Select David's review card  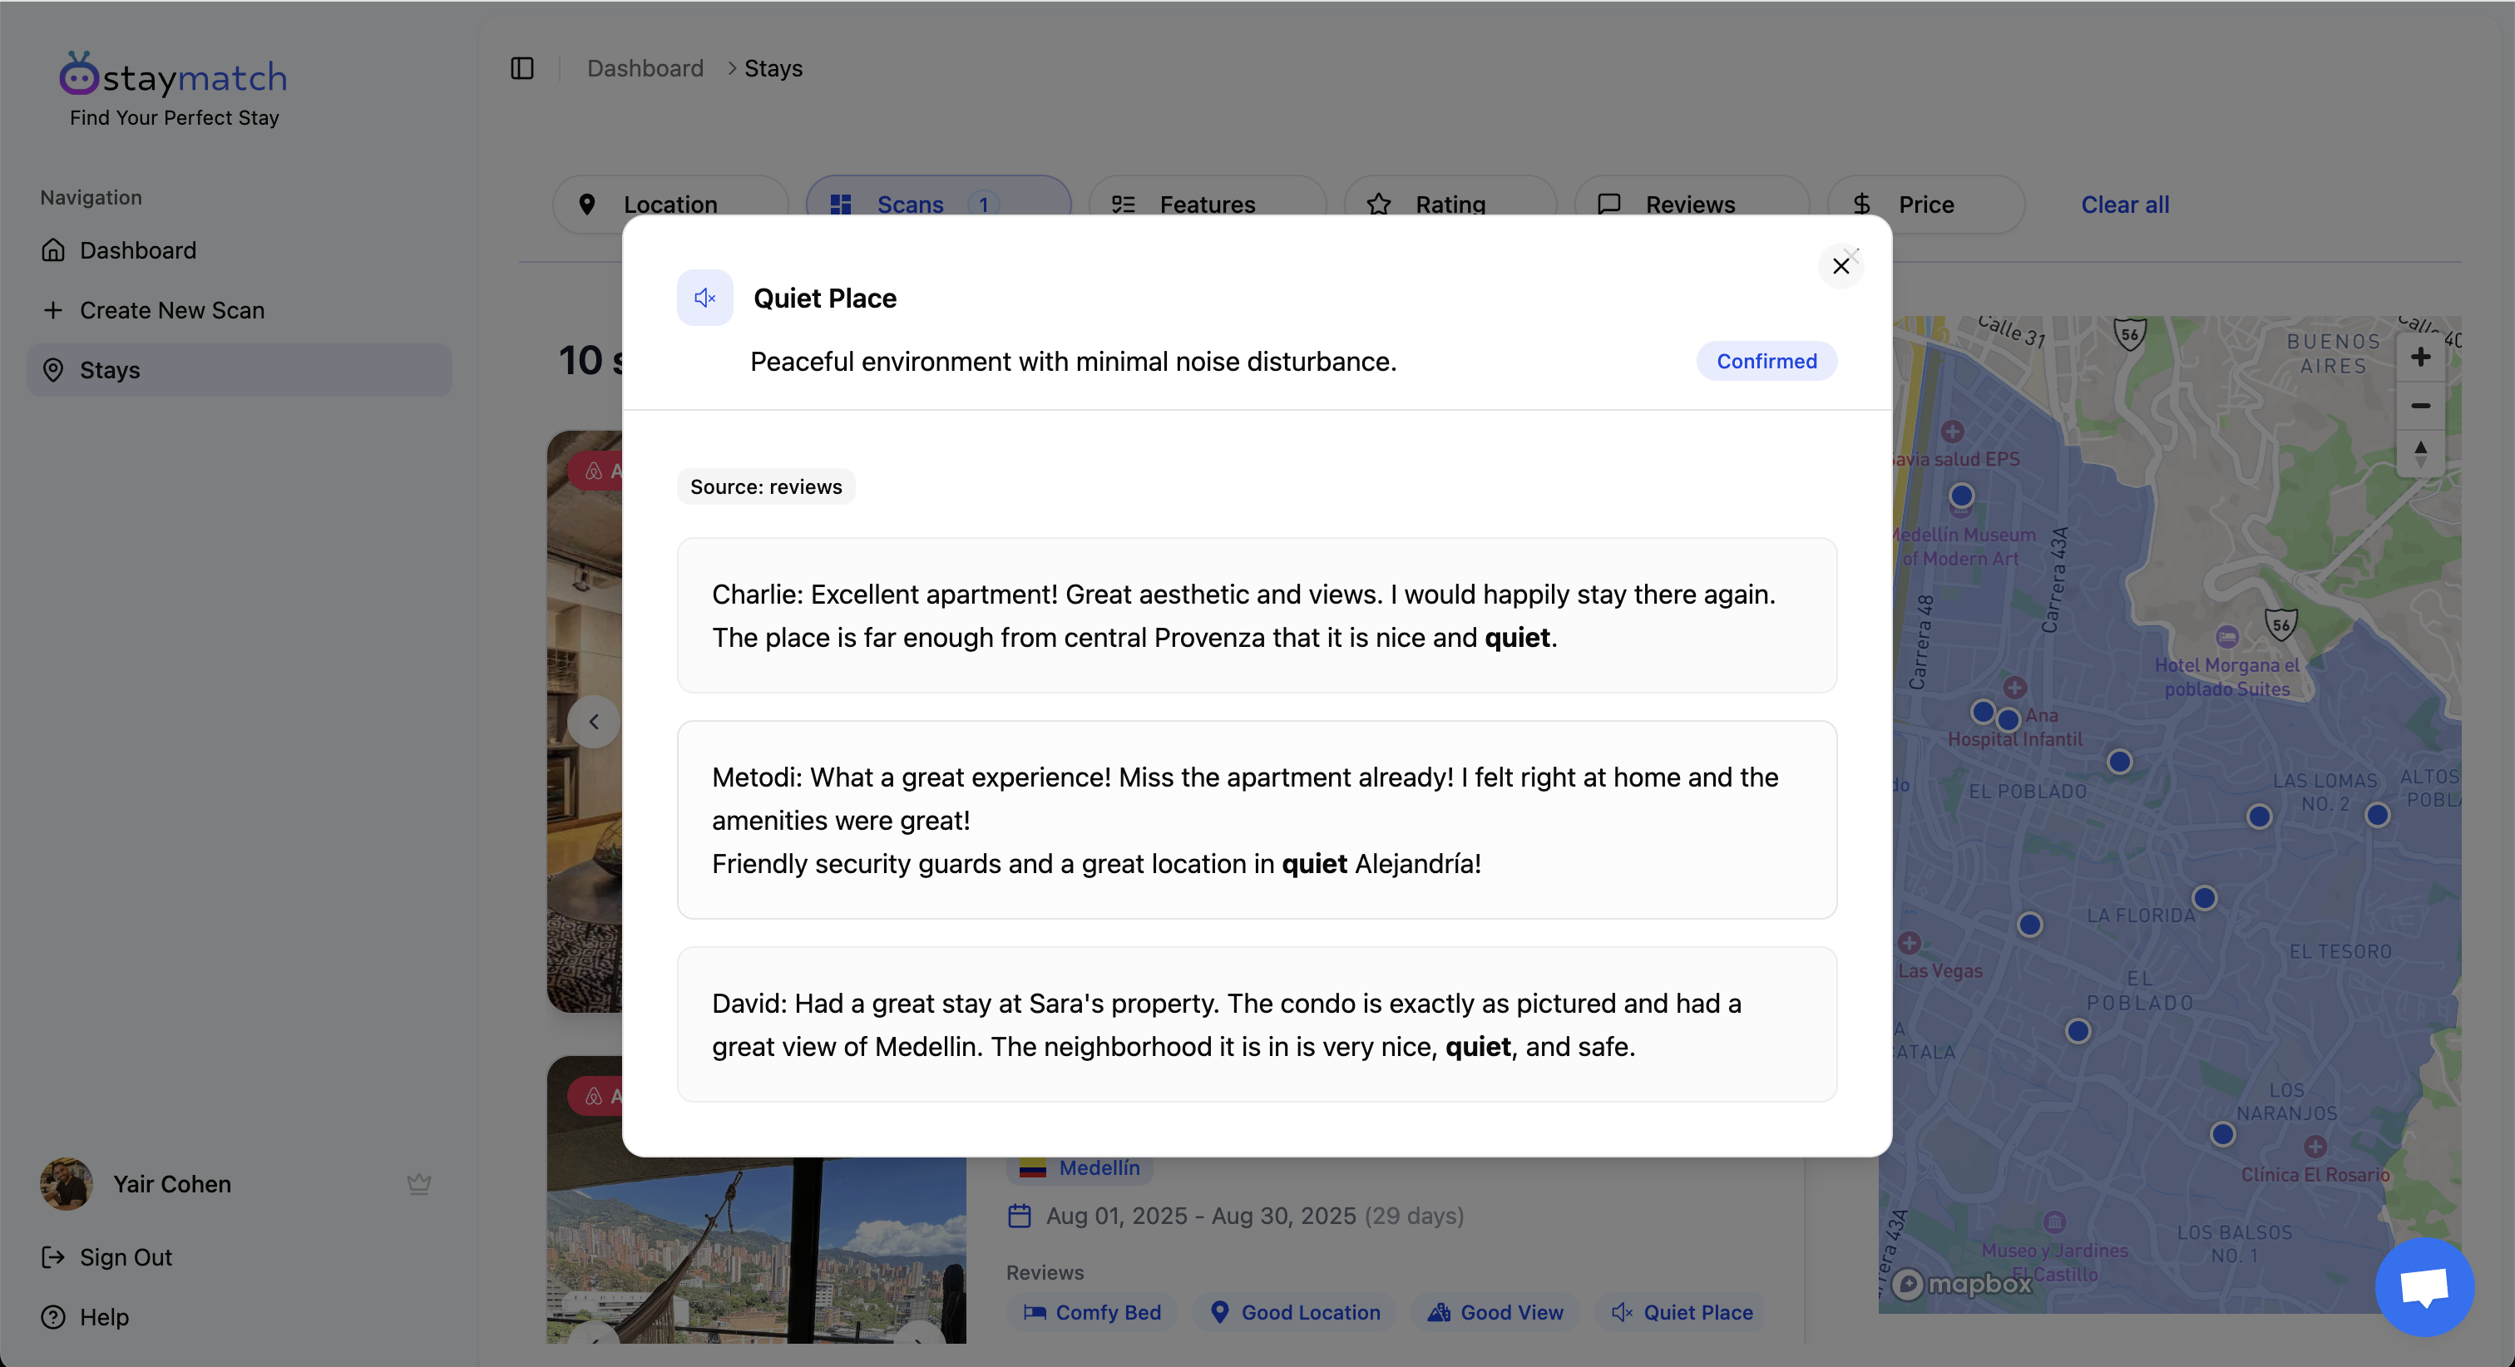click(x=1257, y=1024)
